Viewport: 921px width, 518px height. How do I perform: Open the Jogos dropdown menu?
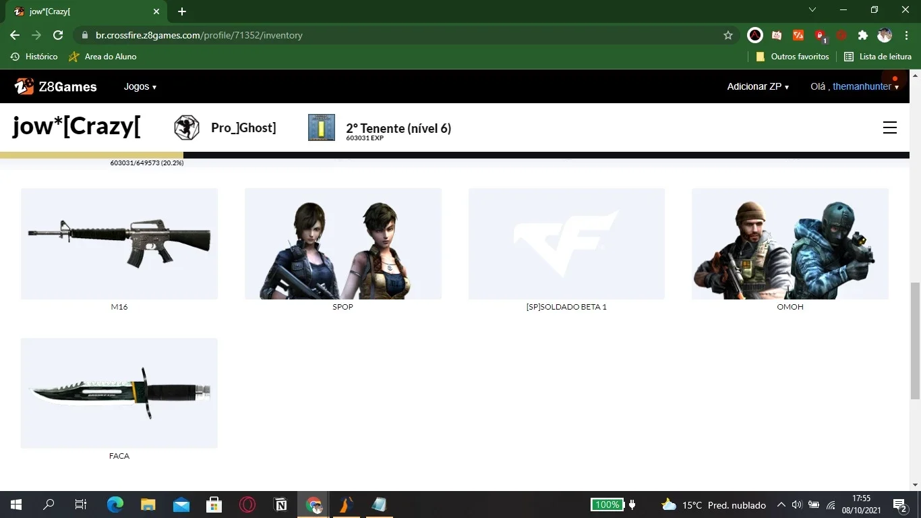click(140, 87)
